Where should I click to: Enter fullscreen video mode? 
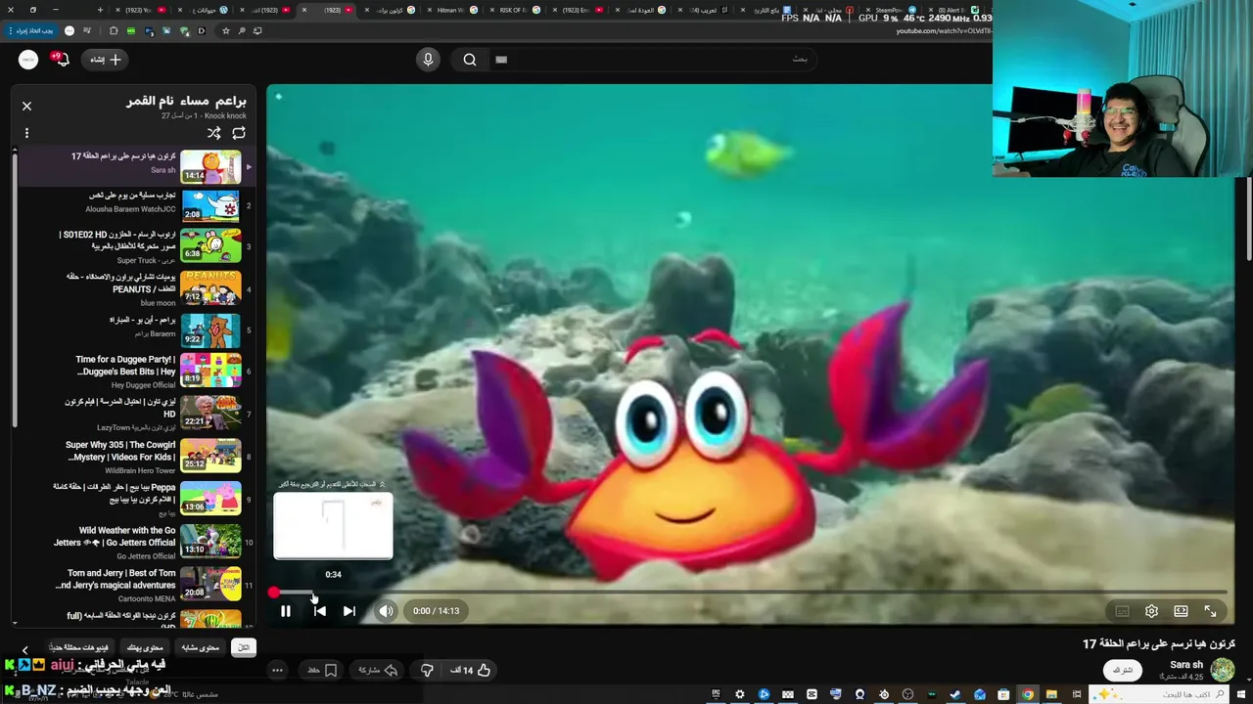(x=1210, y=611)
